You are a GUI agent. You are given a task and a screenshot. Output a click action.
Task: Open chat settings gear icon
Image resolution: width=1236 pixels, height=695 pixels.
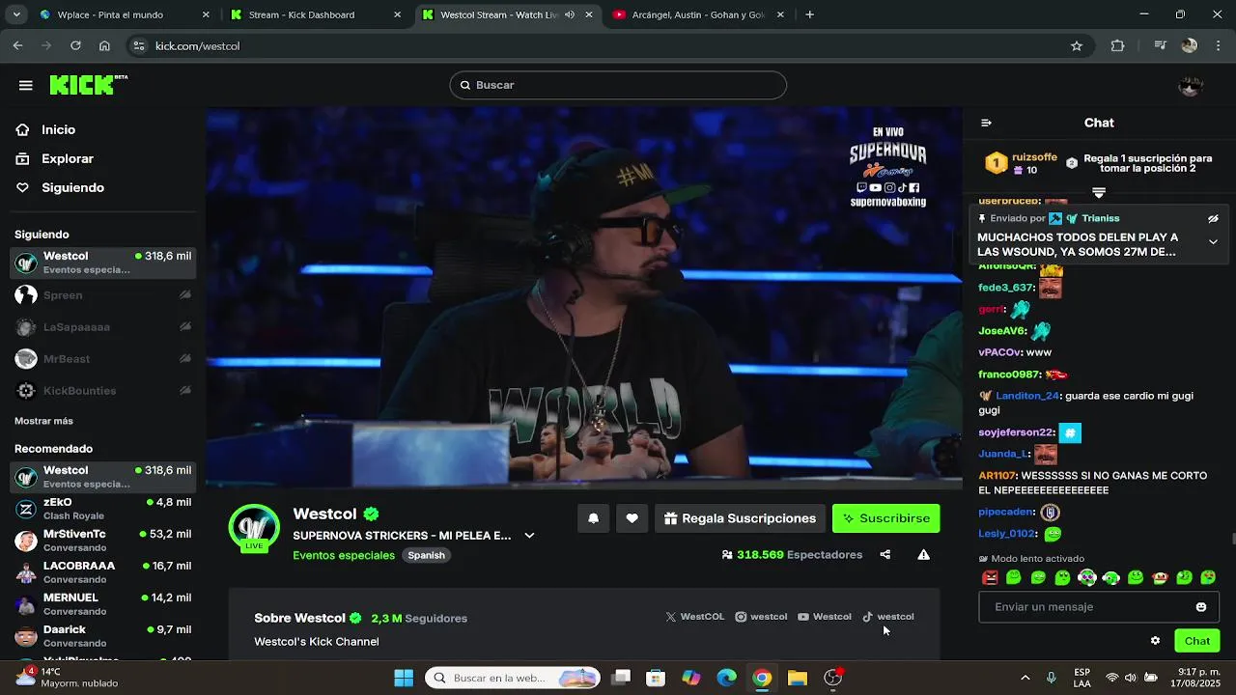[1155, 641]
